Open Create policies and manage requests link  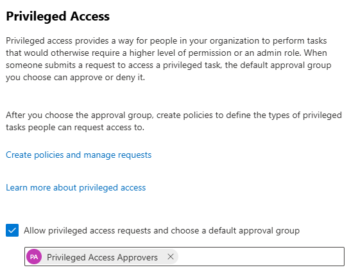[78, 155]
